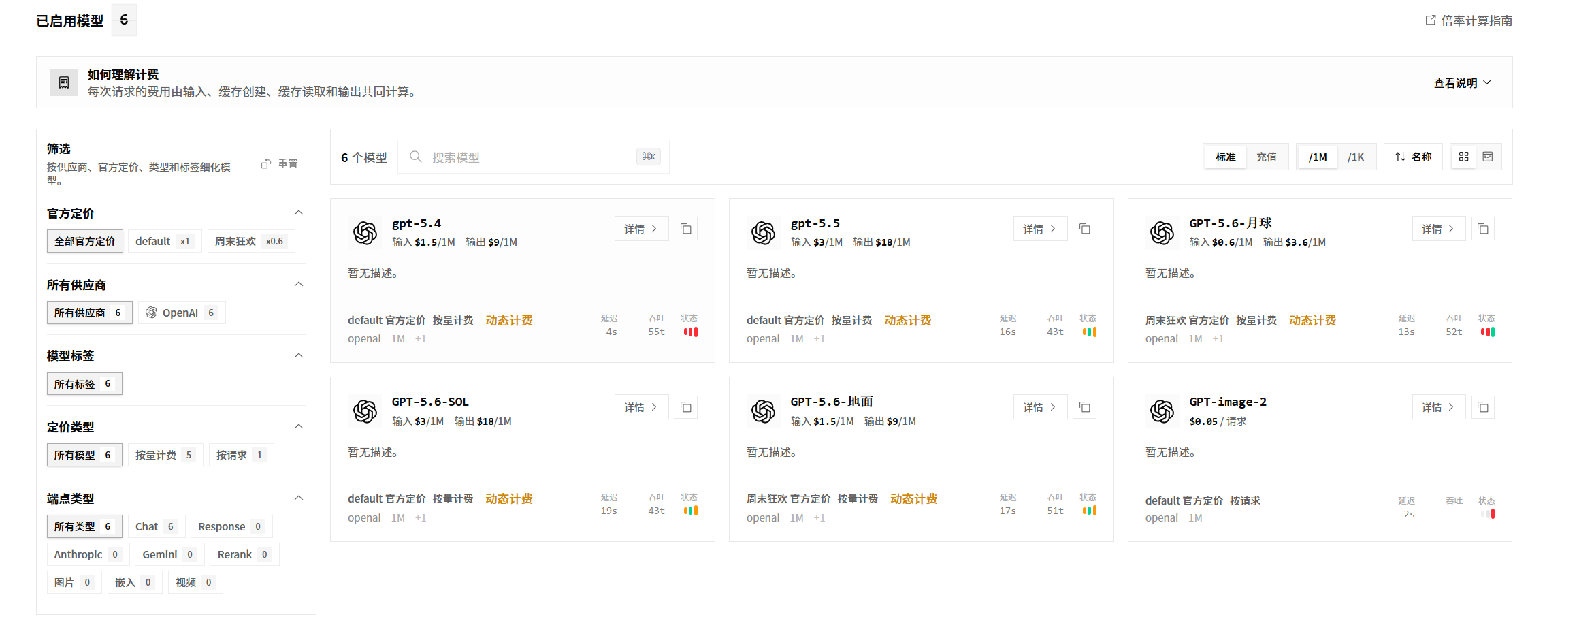Select the 所有标签 filter chip
This screenshot has height=638, width=1594.
coord(84,384)
